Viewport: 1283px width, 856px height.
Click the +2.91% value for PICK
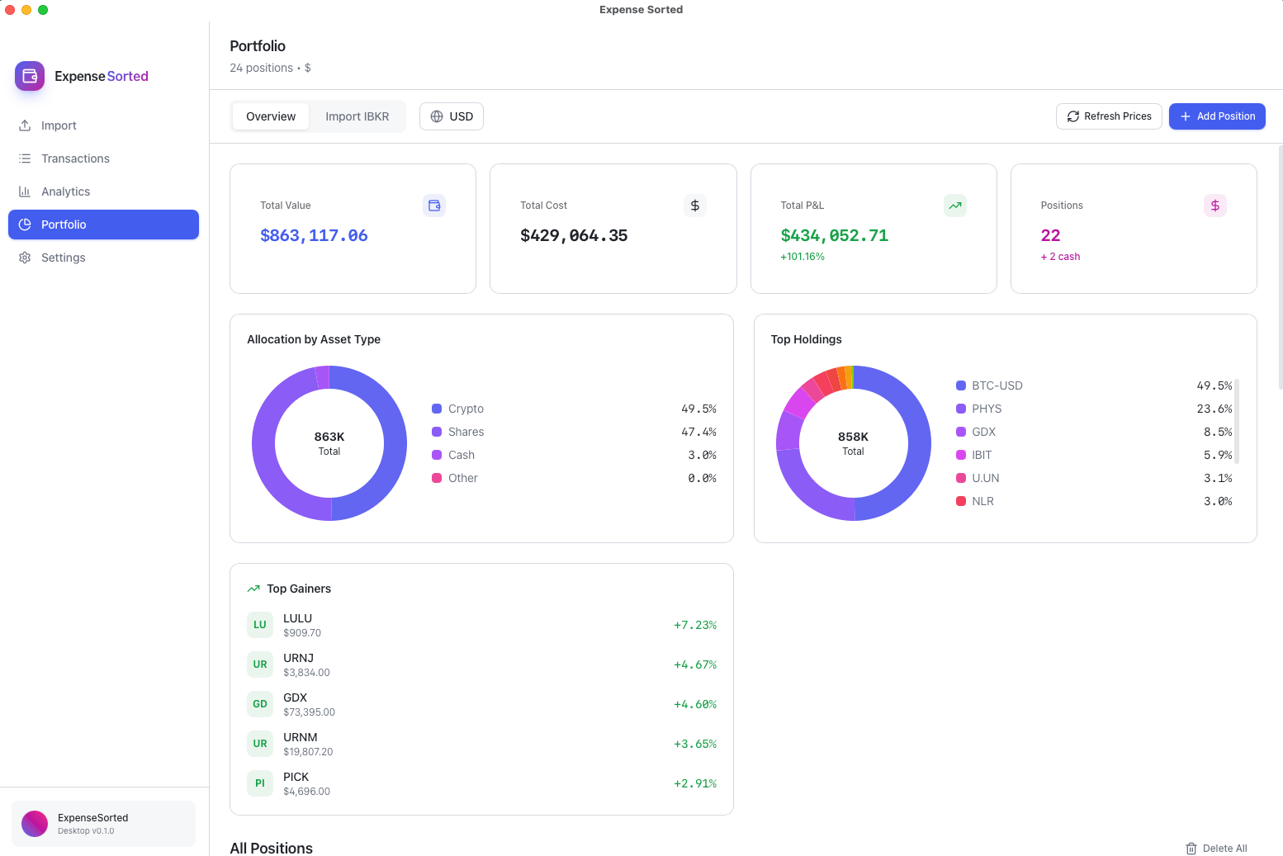pyautogui.click(x=695, y=783)
